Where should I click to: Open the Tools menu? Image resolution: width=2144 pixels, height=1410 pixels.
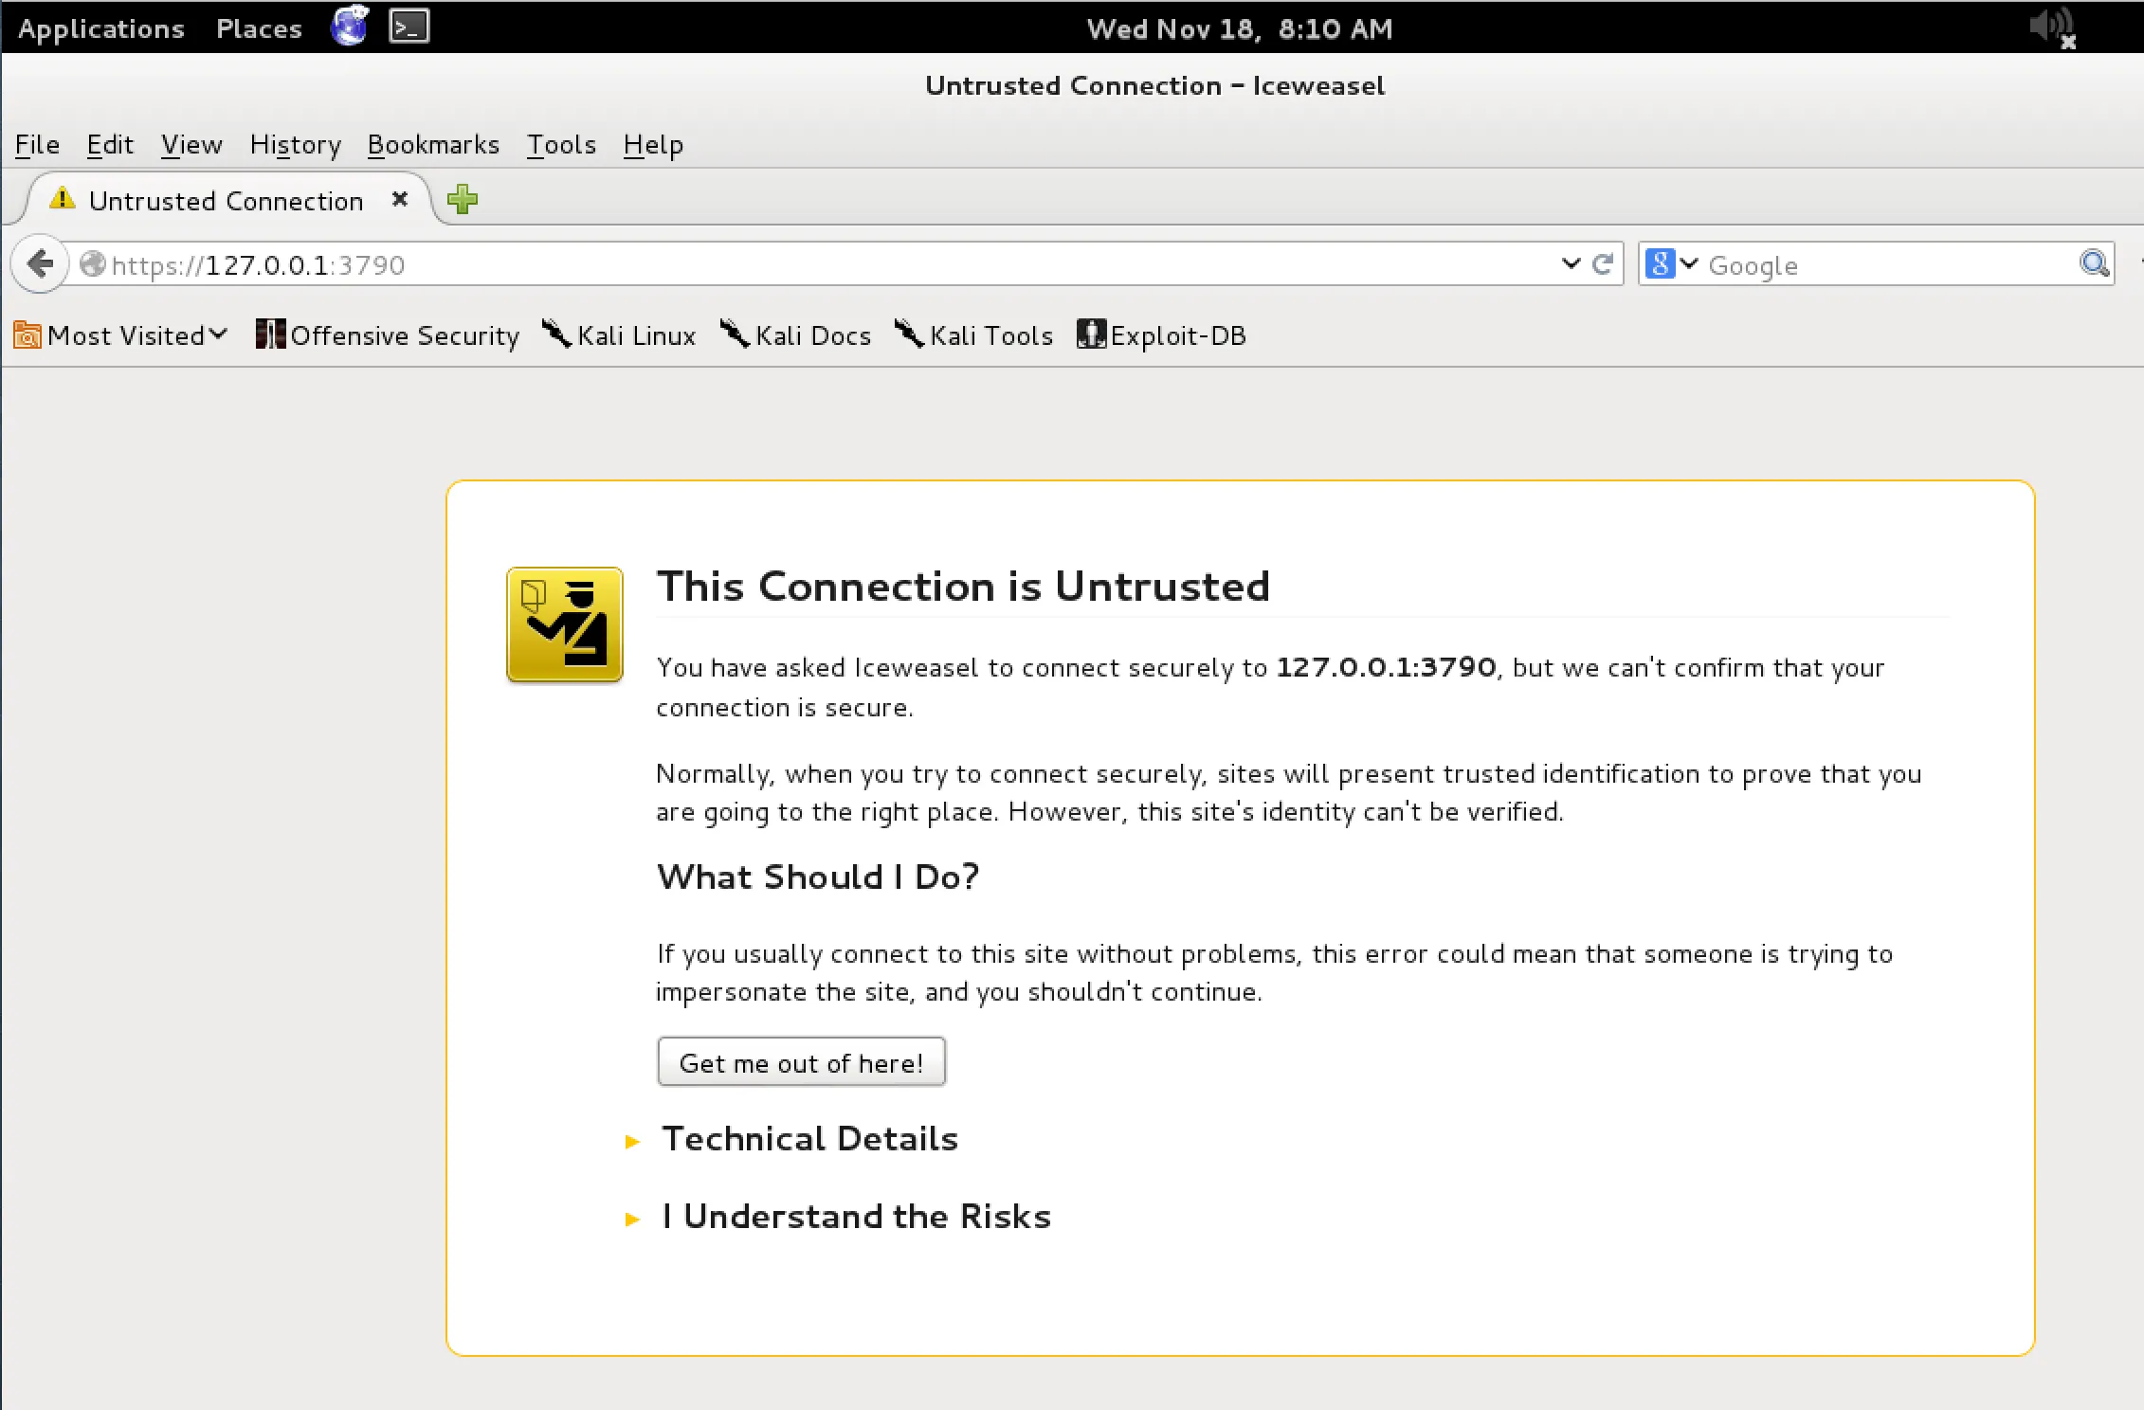[561, 145]
